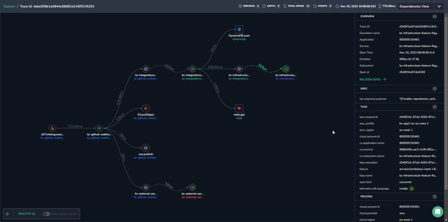Click the Total Spans icon
Screen dimensions: 448x222
(285, 6)
